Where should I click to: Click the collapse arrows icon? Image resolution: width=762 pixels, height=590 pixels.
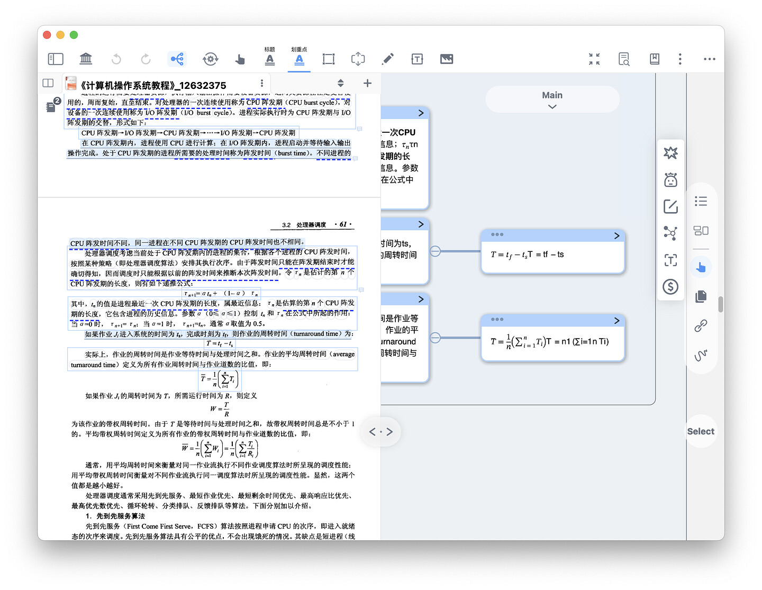tap(594, 59)
